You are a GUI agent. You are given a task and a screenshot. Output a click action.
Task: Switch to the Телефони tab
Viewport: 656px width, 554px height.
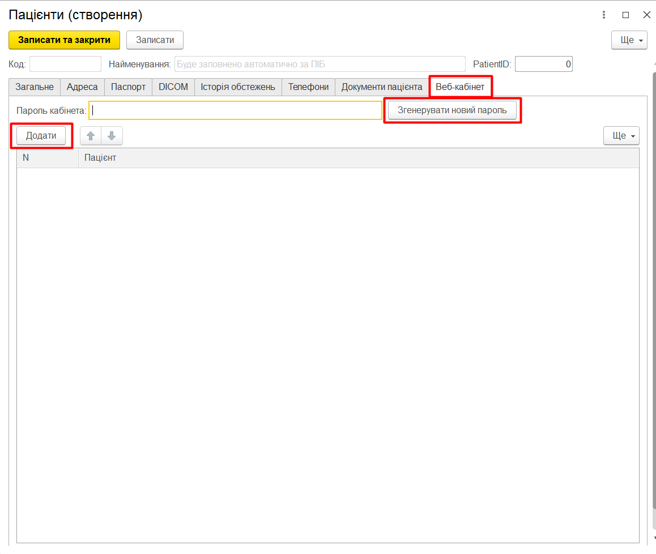tap(308, 87)
